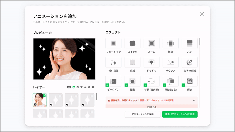Check the last sparkle layer checkbox in the top row
The image size is (235, 132).
pyautogui.click(x=92, y=96)
